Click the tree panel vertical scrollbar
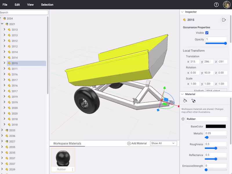232x174 pixels. [x=48, y=55]
